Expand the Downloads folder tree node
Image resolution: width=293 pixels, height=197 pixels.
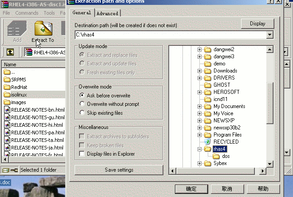coord(199,71)
